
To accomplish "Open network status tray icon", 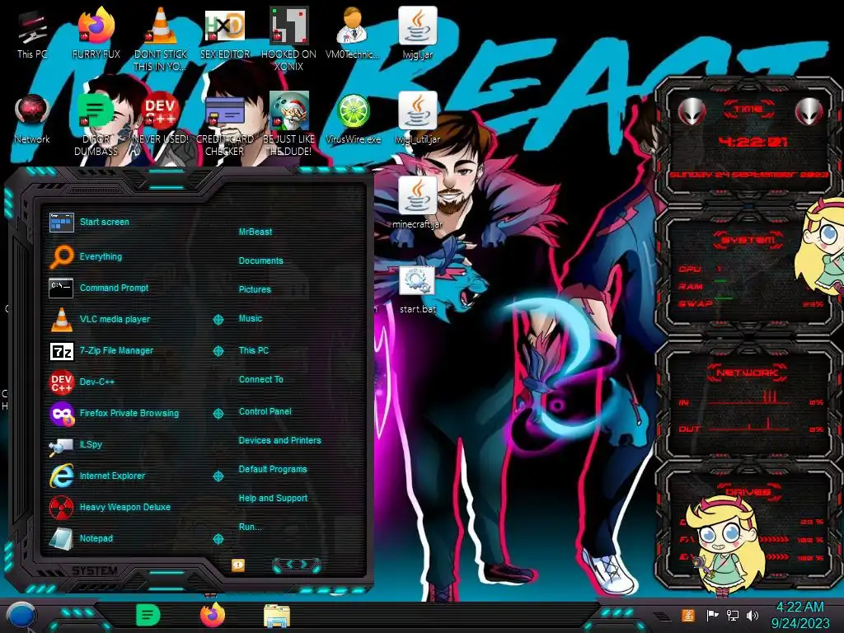I will pyautogui.click(x=733, y=615).
